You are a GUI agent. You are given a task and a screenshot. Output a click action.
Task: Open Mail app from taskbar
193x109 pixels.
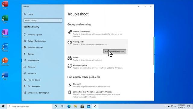coord(89,106)
